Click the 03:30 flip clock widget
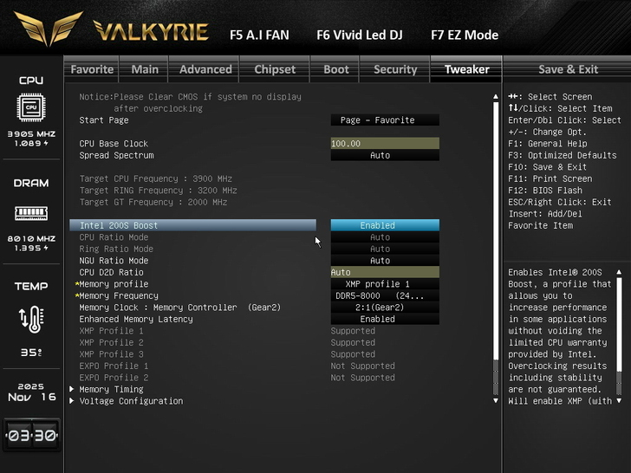Image resolution: width=631 pixels, height=473 pixels. point(32,435)
